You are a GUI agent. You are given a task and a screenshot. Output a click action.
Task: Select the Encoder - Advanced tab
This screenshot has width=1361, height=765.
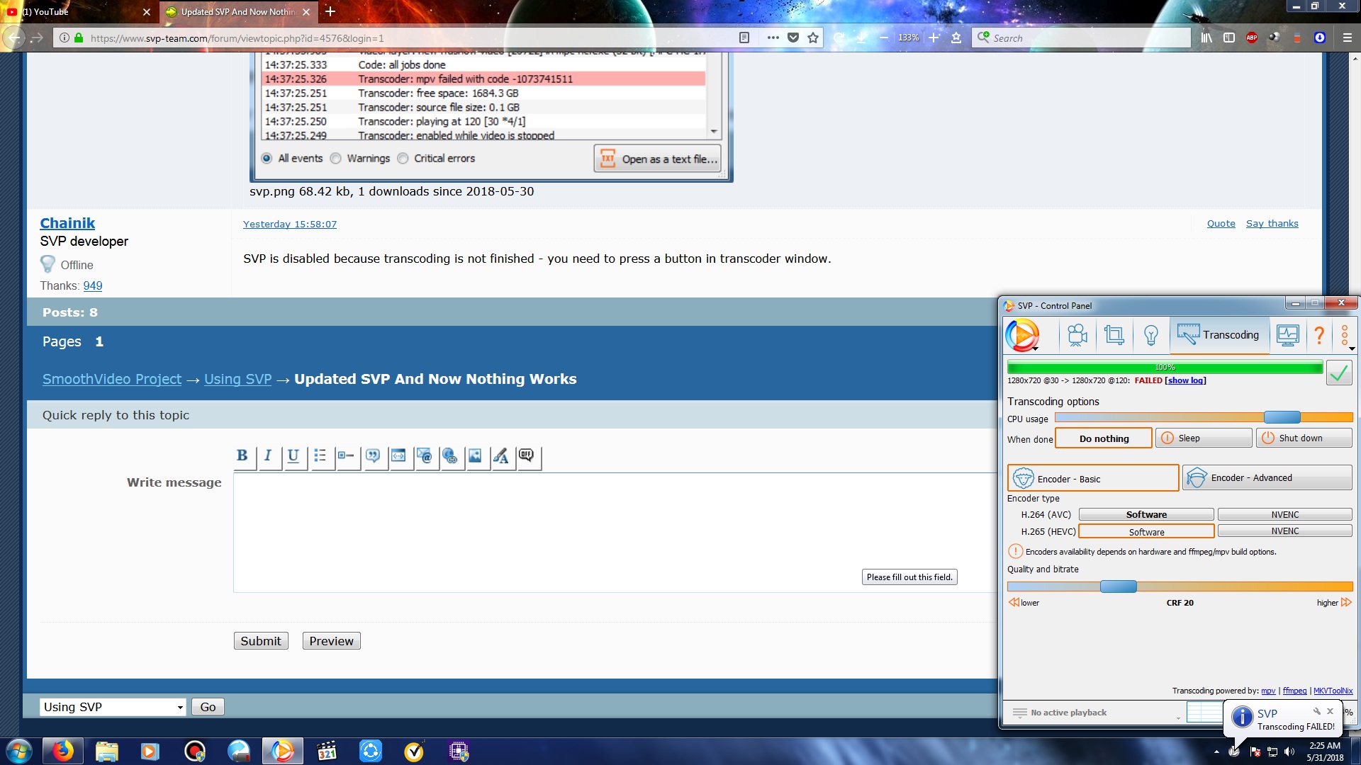tap(1267, 478)
